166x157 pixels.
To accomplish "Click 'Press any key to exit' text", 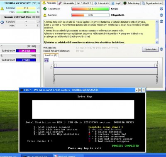I will coord(85,148).
